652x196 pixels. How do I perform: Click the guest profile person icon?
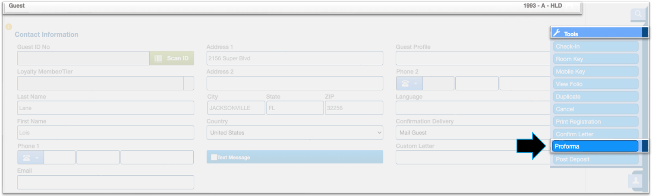pyautogui.click(x=636, y=180)
